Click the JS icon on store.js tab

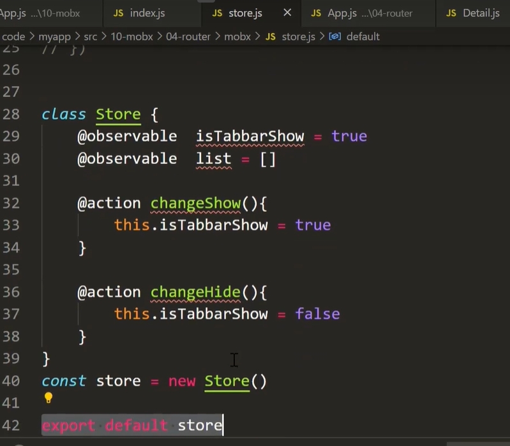click(x=218, y=13)
